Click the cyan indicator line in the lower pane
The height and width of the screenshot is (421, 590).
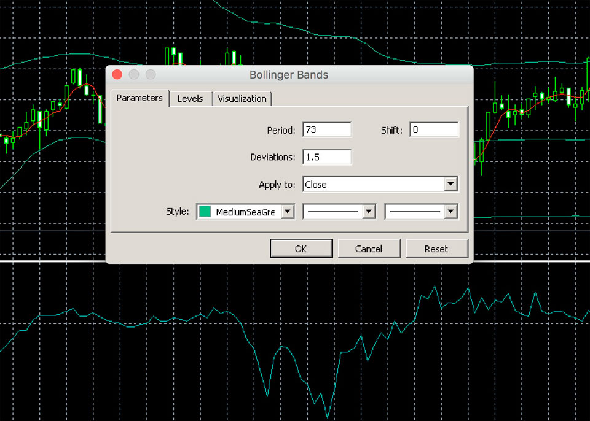(x=61, y=317)
